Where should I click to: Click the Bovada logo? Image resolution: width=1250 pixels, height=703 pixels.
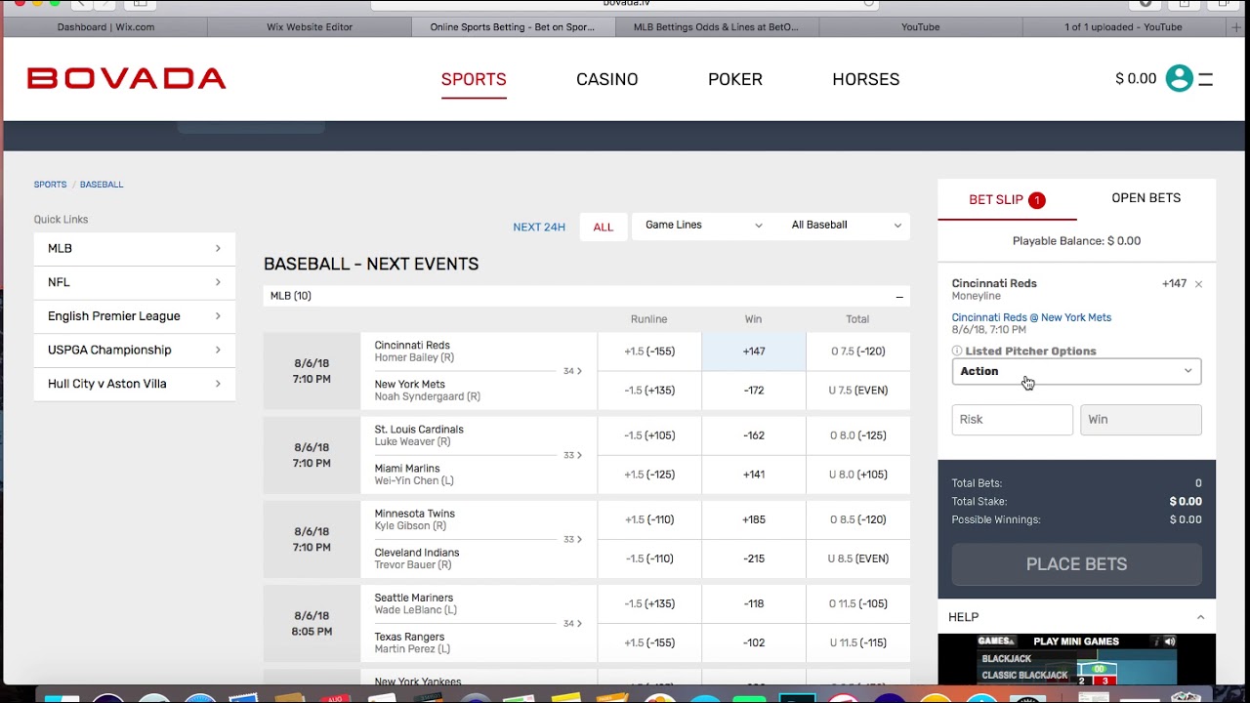tap(126, 78)
